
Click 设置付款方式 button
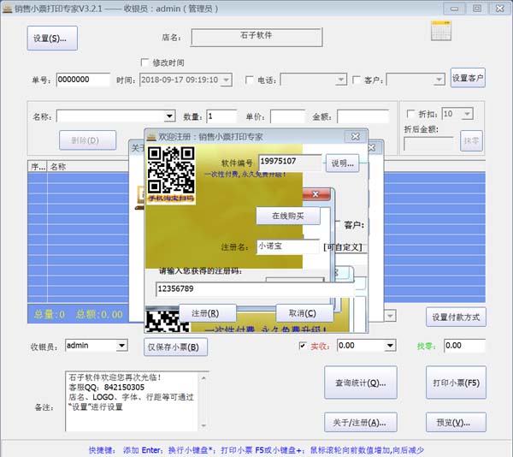point(456,318)
